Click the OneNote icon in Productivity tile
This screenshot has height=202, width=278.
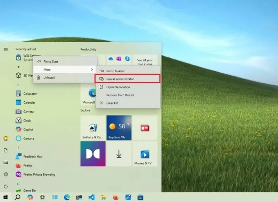point(119,59)
